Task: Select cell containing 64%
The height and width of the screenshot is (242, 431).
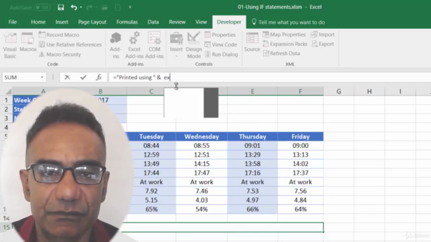Action: [300, 209]
